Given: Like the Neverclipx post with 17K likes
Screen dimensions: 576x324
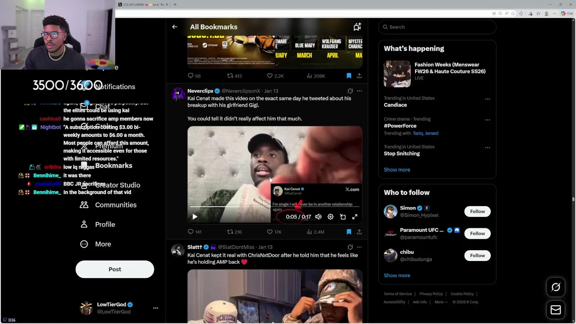Looking at the screenshot, I should (274, 232).
